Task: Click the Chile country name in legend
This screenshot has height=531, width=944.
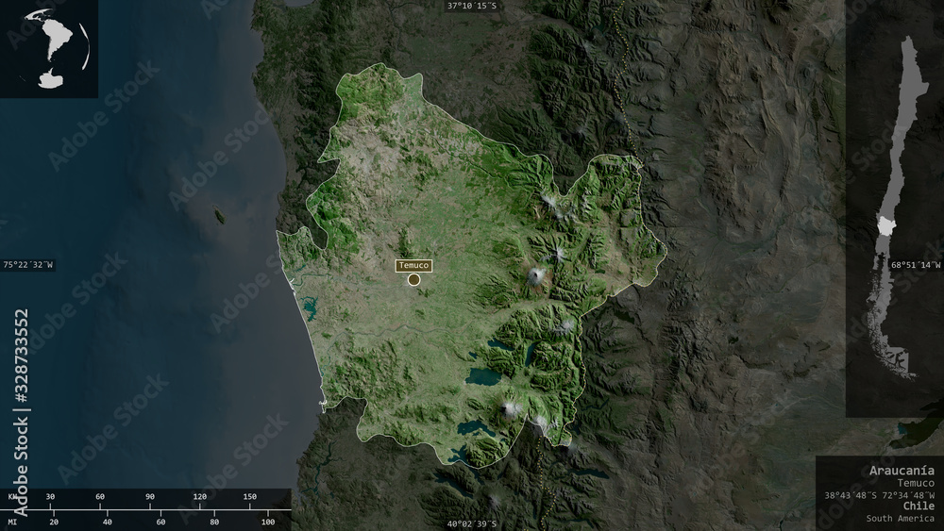Action: point(919,506)
